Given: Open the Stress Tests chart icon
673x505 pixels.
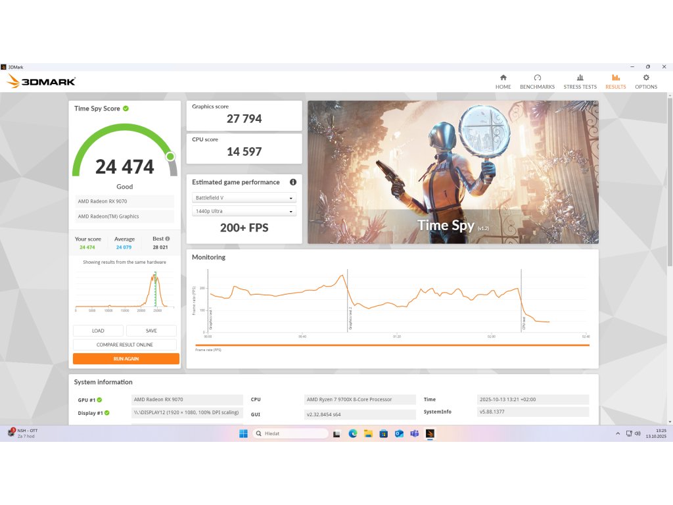Looking at the screenshot, I should click(580, 78).
